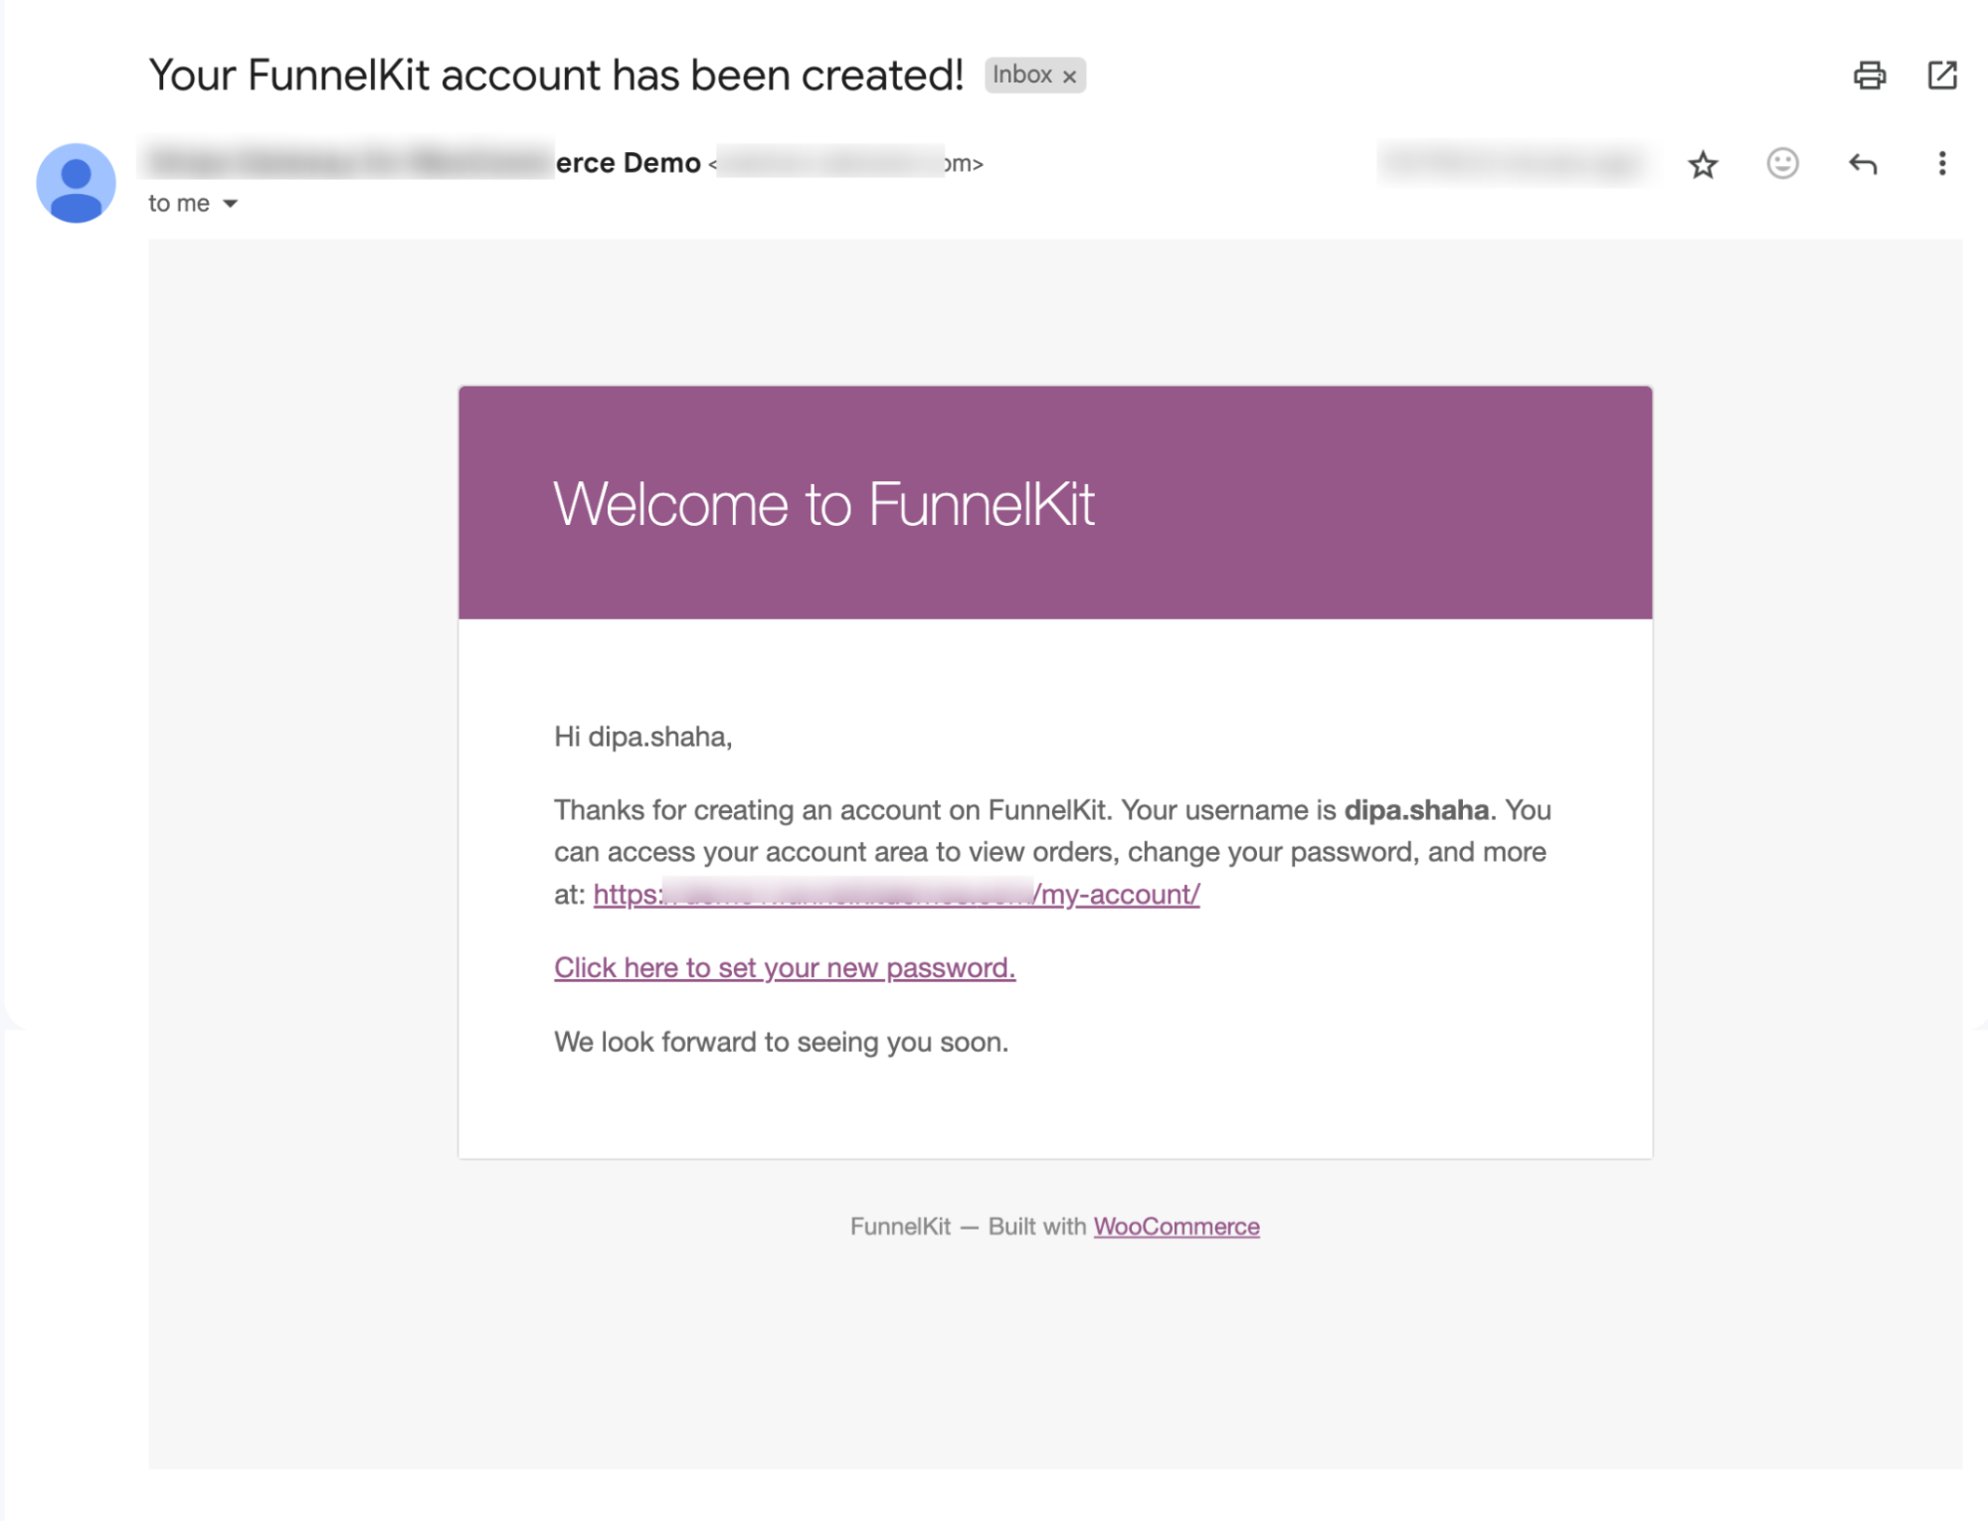Screen dimensions: 1988x1522
Task: Open the my-account link in the email
Action: tap(896, 894)
